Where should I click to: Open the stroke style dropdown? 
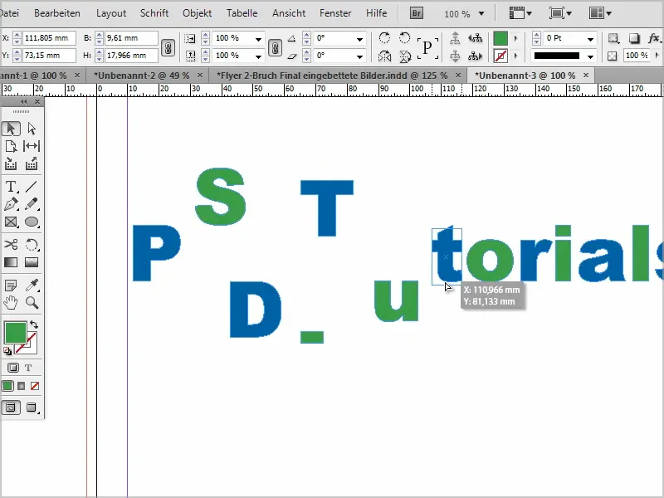[x=590, y=56]
